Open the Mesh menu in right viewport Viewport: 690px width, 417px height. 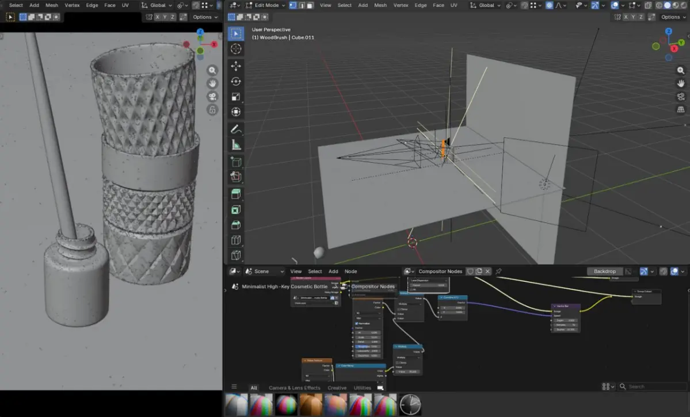380,5
